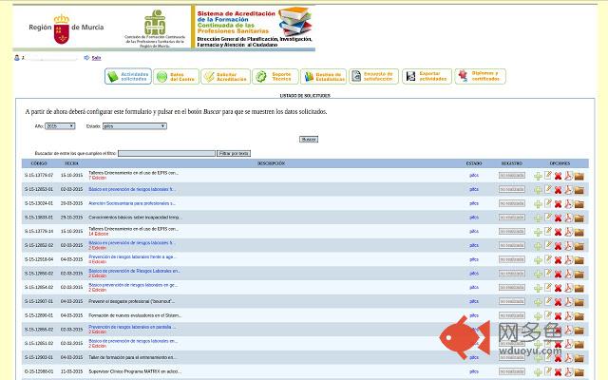The width and height of the screenshot is (608, 380).
Task: Delete the Talleres Entrenamiento 7 Edición request
Action: (x=558, y=176)
